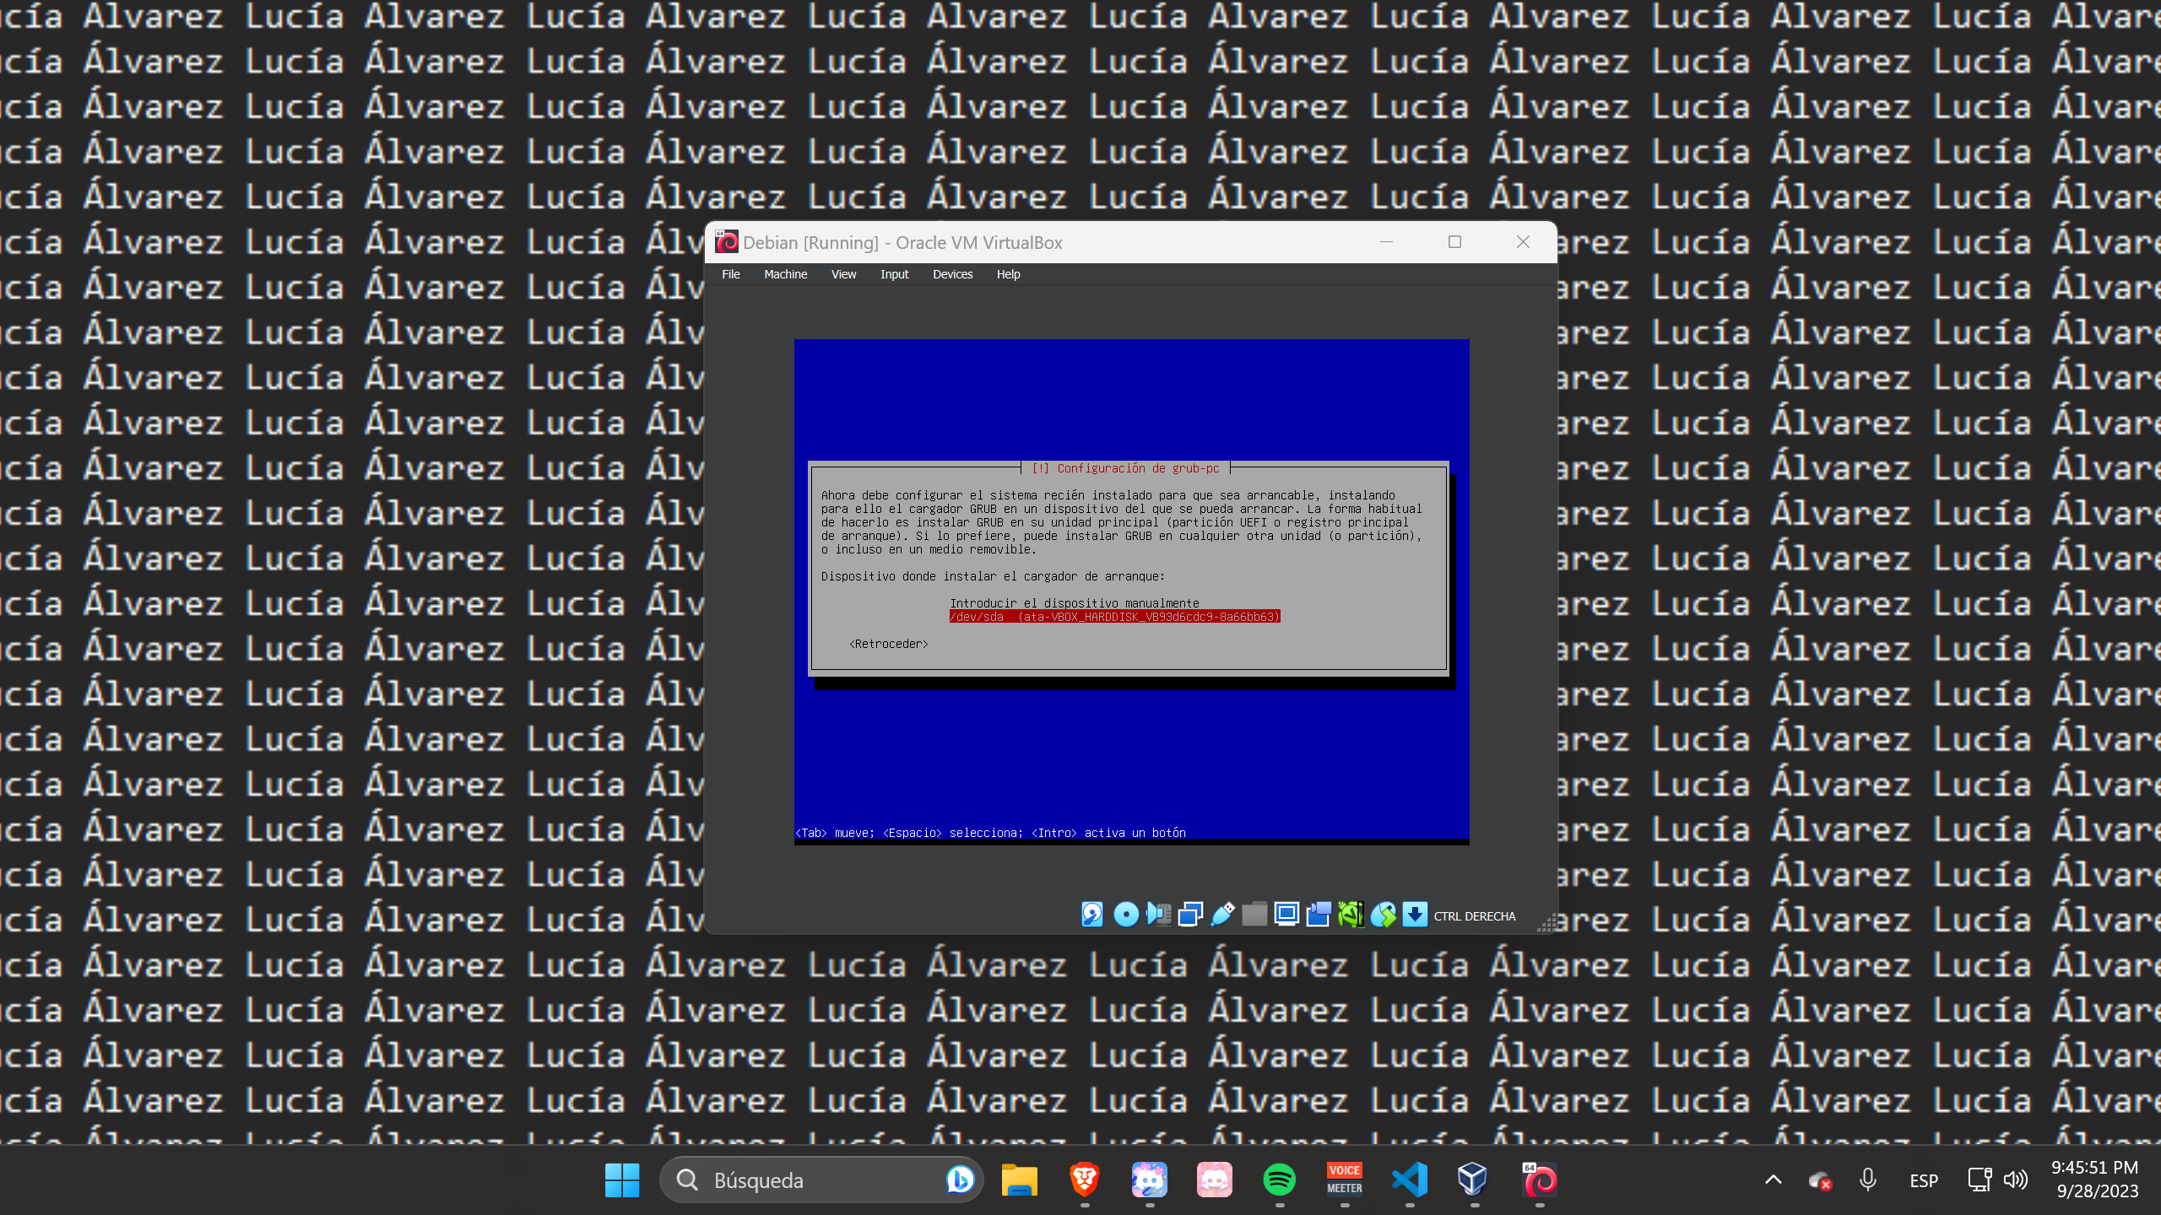The width and height of the screenshot is (2161, 1215).
Task: Open the Devices menu
Action: coord(952,274)
